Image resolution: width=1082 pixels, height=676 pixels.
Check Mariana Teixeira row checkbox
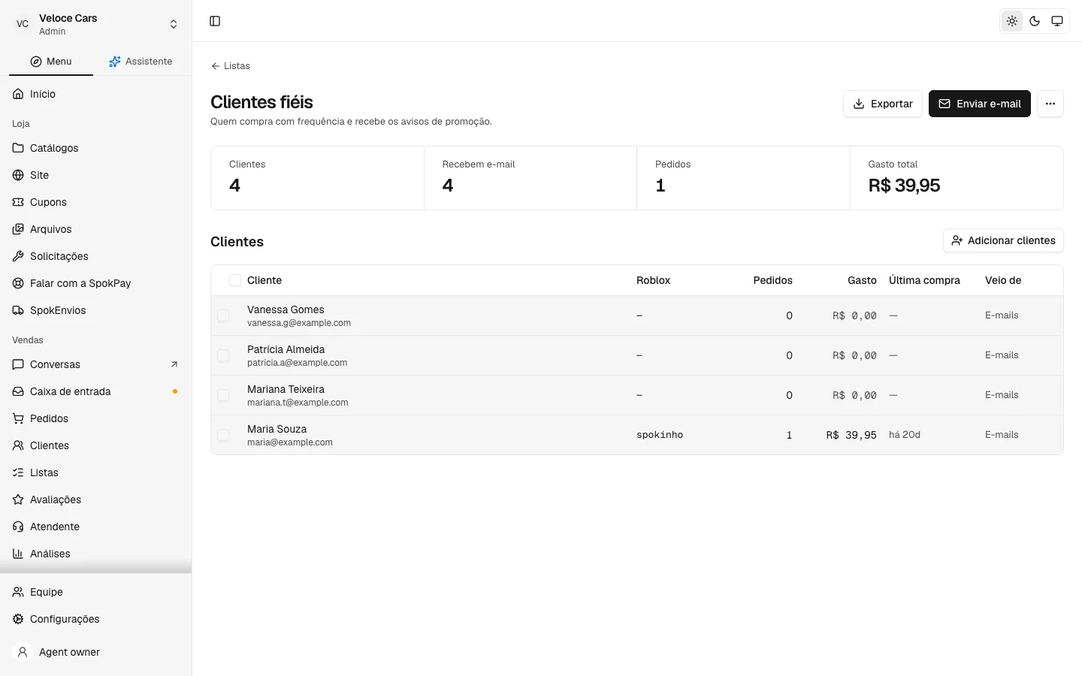(x=223, y=395)
